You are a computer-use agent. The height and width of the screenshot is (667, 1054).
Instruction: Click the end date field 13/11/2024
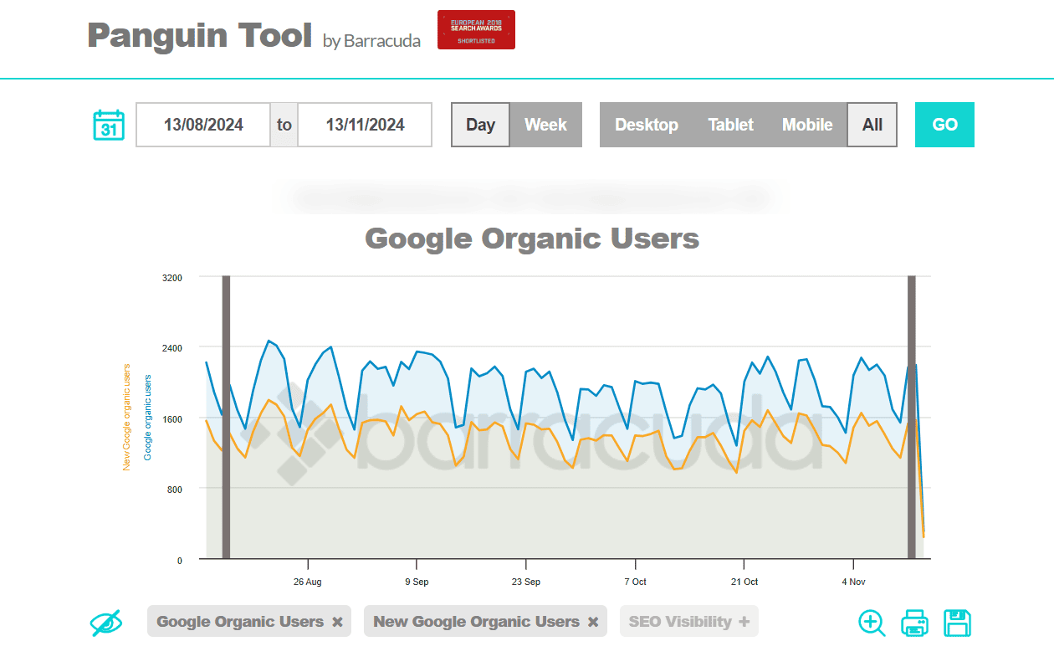(365, 125)
